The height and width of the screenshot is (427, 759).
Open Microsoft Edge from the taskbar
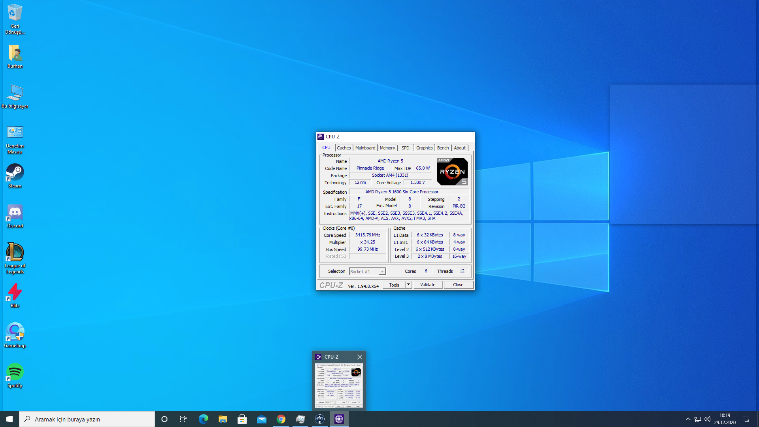[203, 419]
